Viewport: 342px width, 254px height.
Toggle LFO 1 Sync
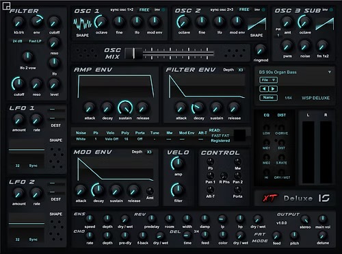point(34,166)
